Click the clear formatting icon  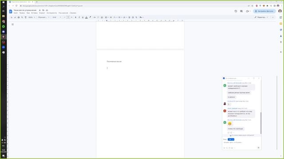click(136, 17)
